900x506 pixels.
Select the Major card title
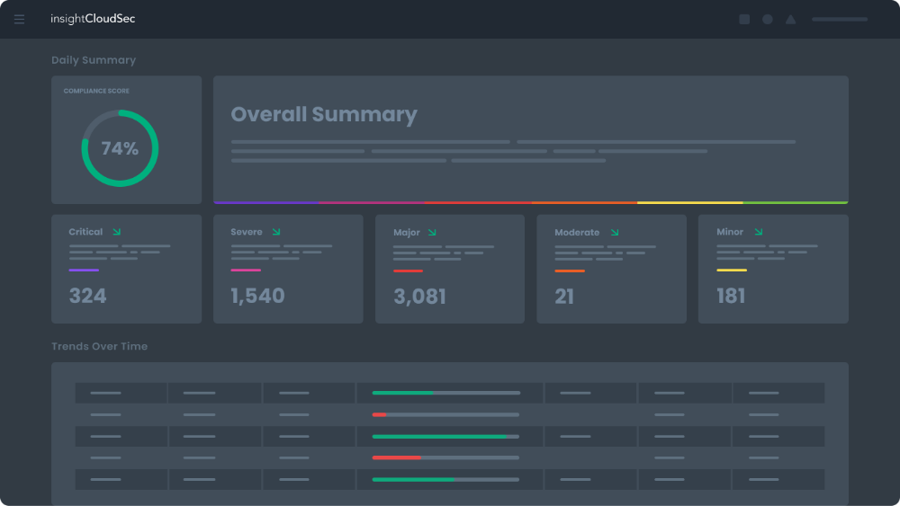pos(407,232)
